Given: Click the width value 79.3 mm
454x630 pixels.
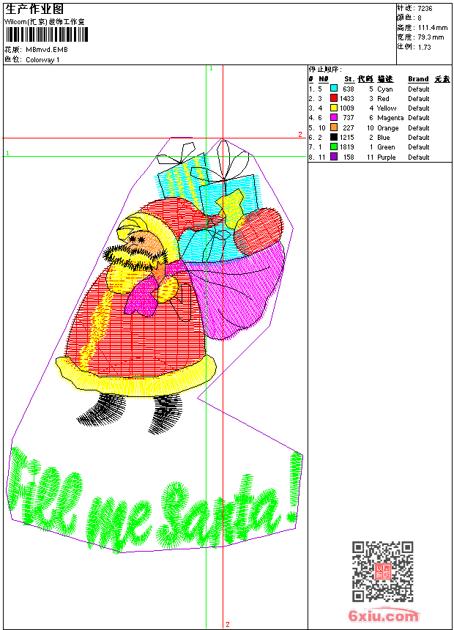Looking at the screenshot, I should 431,37.
